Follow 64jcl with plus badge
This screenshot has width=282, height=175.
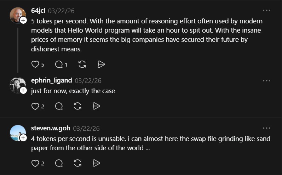click(23, 21)
